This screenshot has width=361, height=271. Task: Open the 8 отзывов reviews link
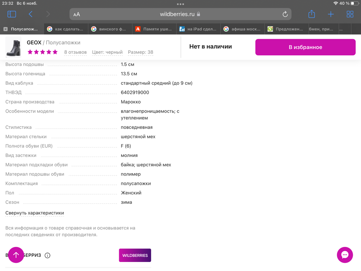75,52
